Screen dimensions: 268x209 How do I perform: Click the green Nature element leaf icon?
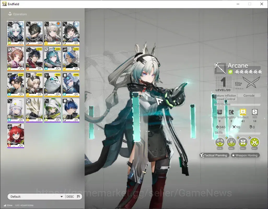tap(230, 72)
